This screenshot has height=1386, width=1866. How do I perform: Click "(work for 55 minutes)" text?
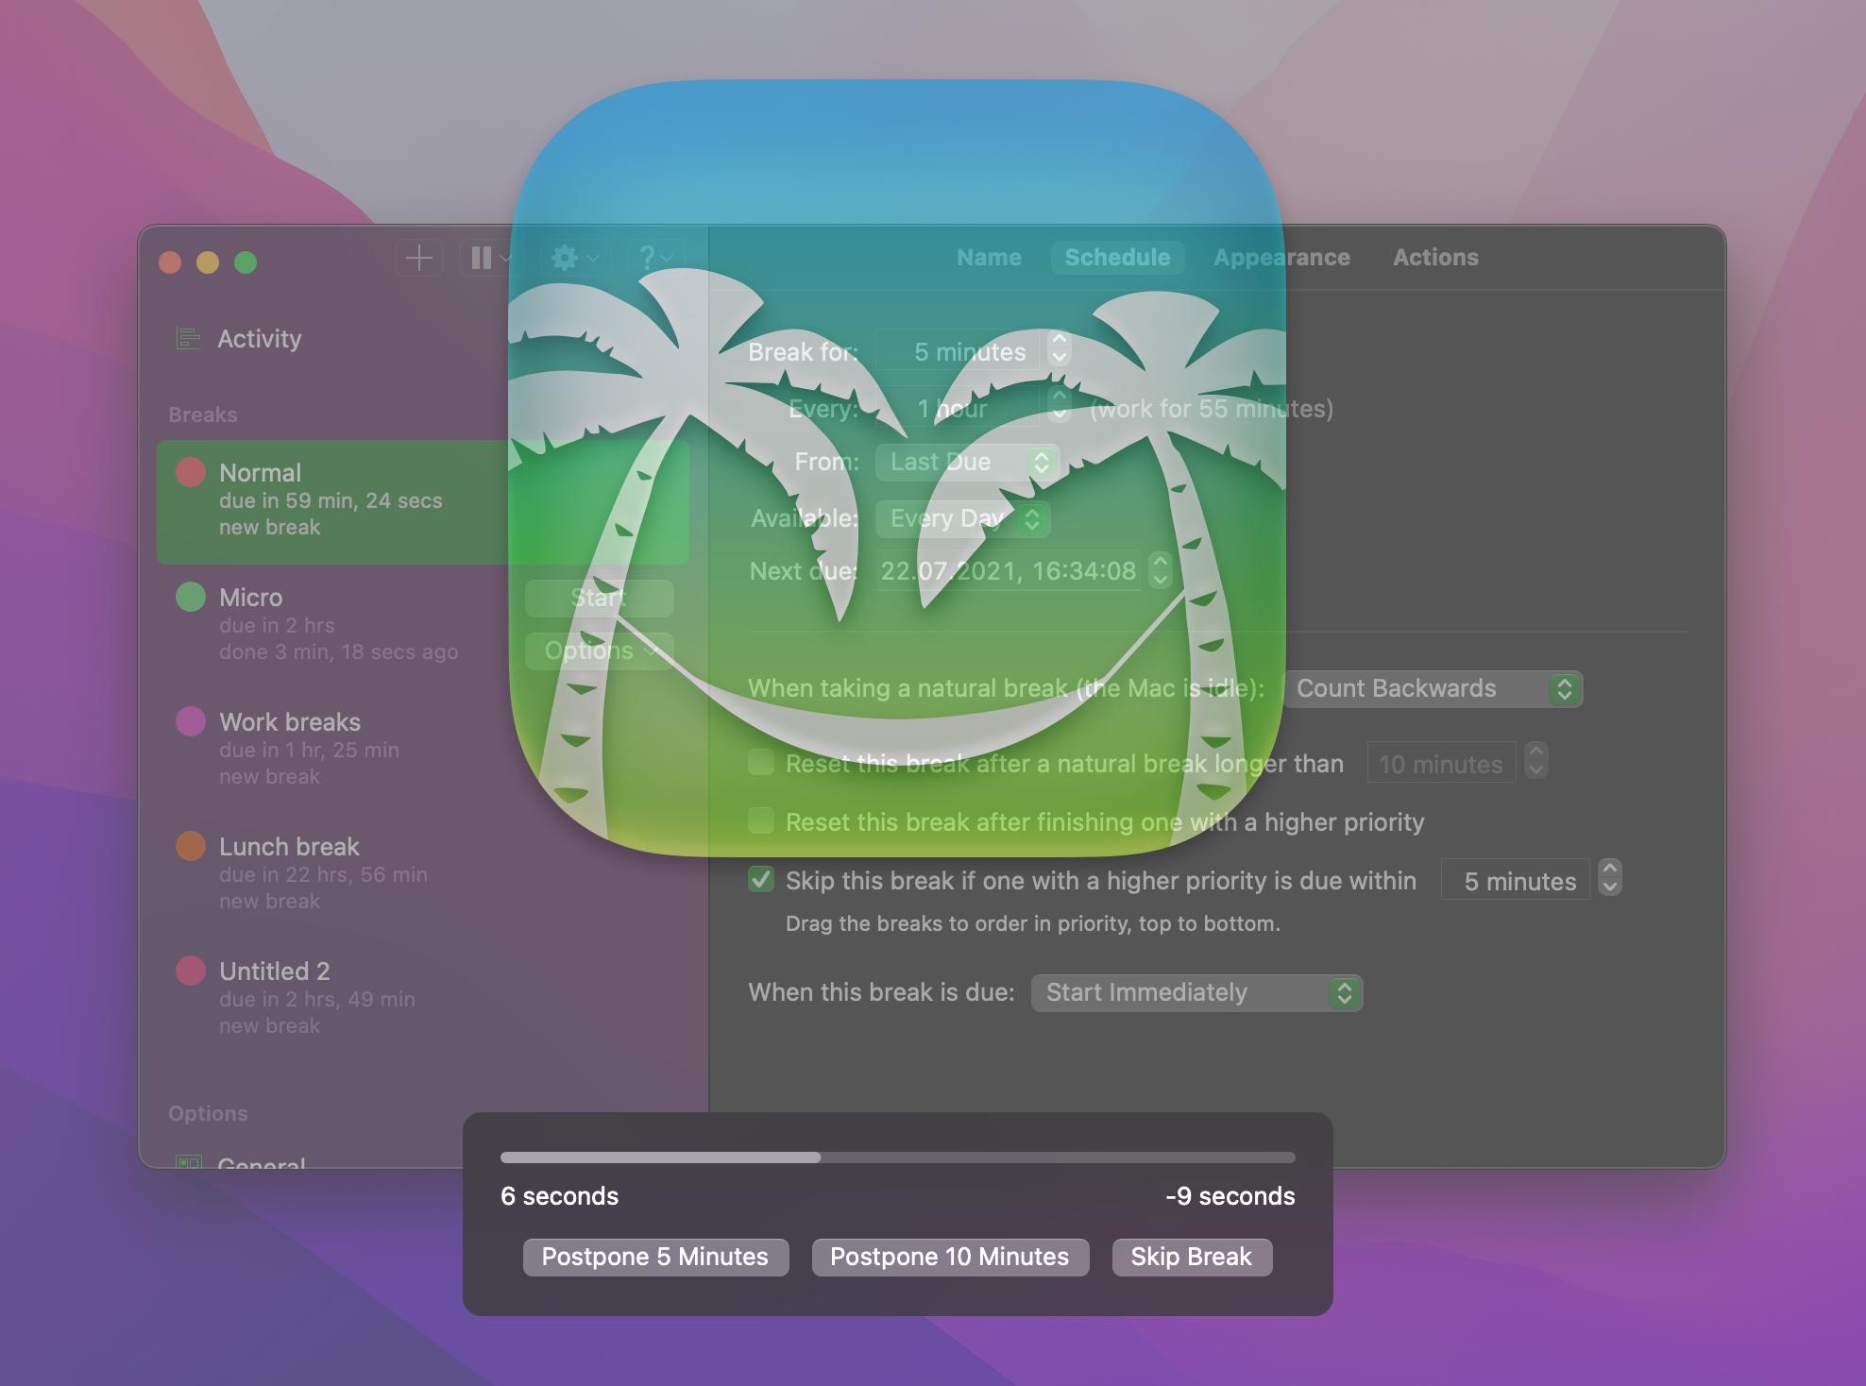(1212, 408)
